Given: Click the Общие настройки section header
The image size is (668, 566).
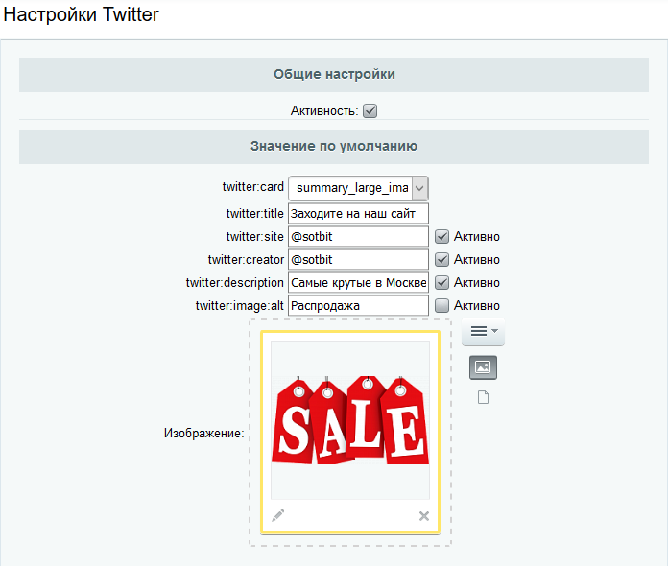Looking at the screenshot, I should point(334,74).
